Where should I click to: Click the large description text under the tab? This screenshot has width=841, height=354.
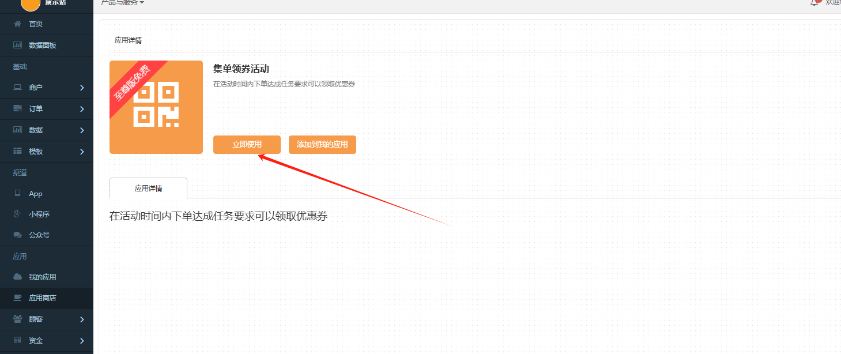coord(218,217)
